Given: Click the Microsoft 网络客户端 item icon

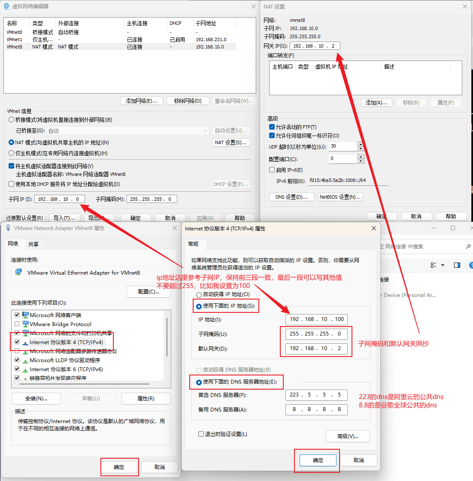Looking at the screenshot, I should tap(25, 315).
